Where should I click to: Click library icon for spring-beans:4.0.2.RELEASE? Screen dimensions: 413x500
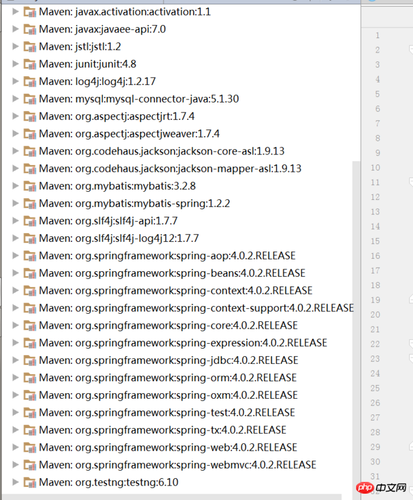click(29, 274)
